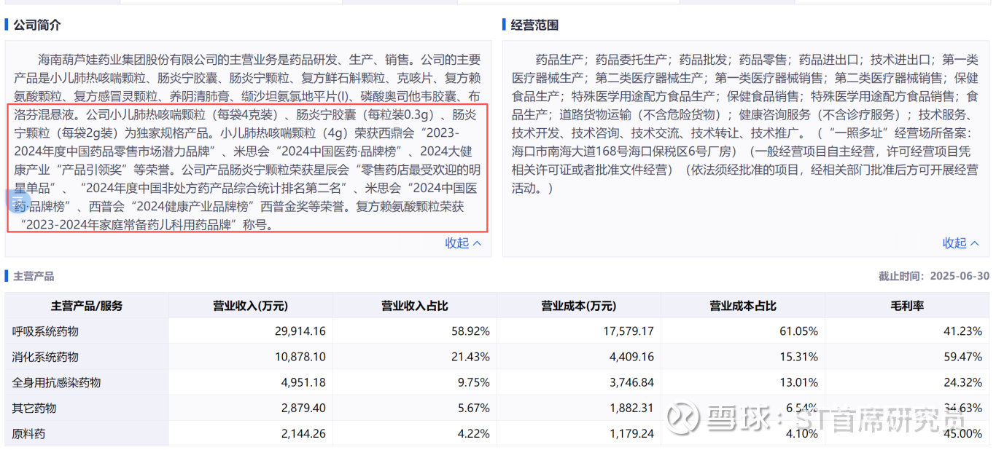Click the 主营产品 section heading
Image resolution: width=996 pixels, height=450 pixels.
34,276
